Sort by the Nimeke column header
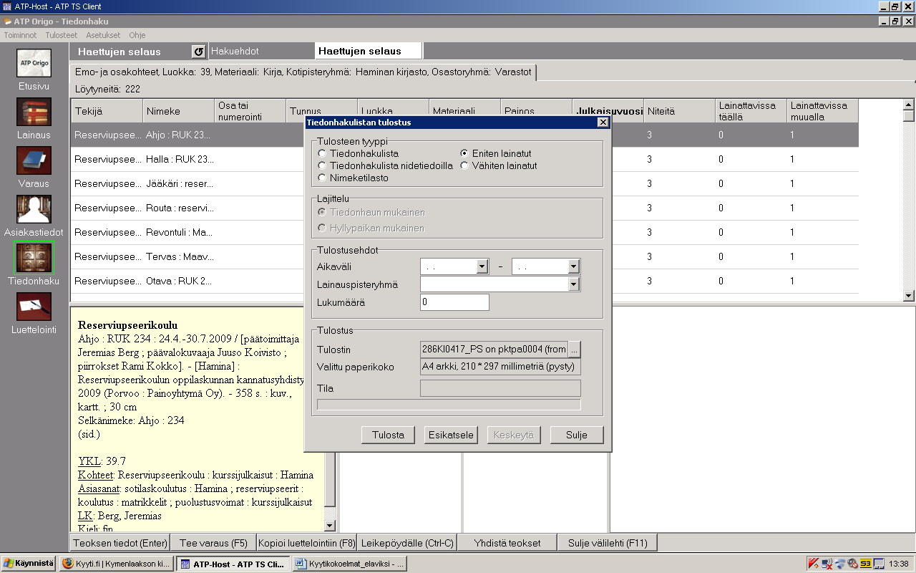The width and height of the screenshot is (916, 573). 178,111
